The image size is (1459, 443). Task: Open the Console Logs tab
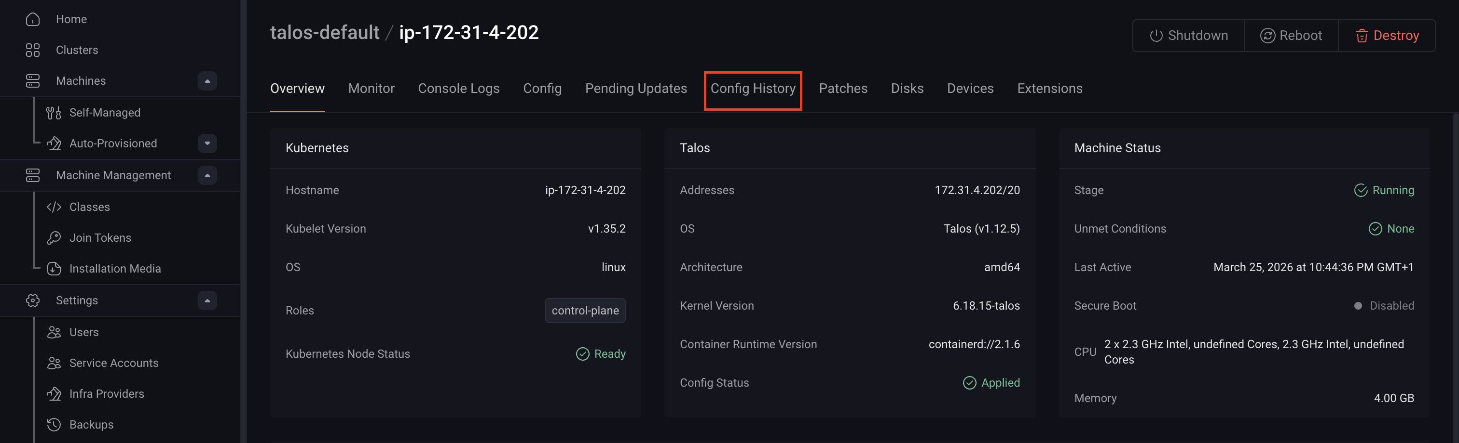pyautogui.click(x=458, y=88)
